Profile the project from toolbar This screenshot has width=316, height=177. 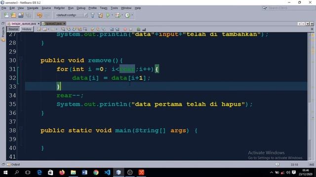pyautogui.click(x=127, y=15)
